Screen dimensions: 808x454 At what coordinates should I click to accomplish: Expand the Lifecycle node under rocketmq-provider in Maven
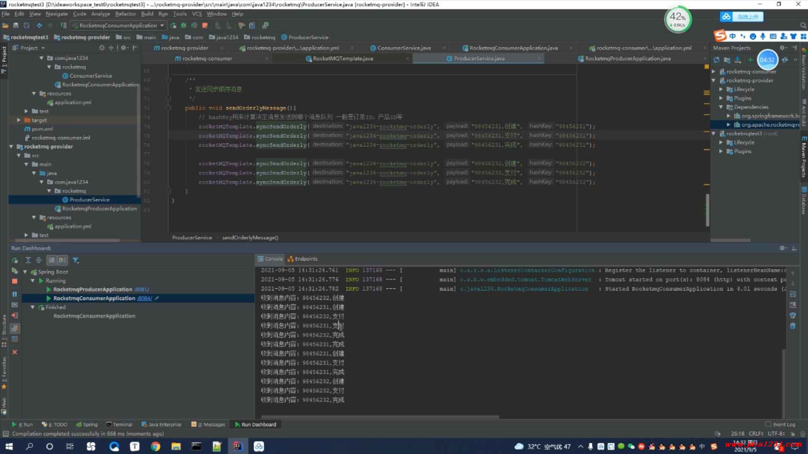tap(721, 90)
